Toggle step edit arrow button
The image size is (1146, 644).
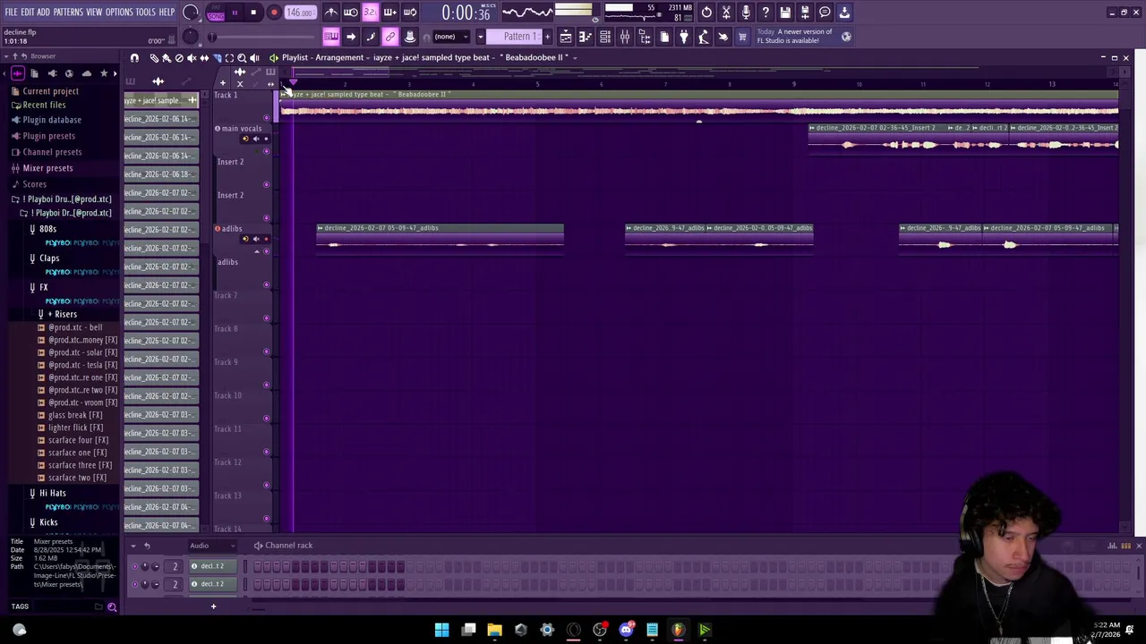[351, 37]
